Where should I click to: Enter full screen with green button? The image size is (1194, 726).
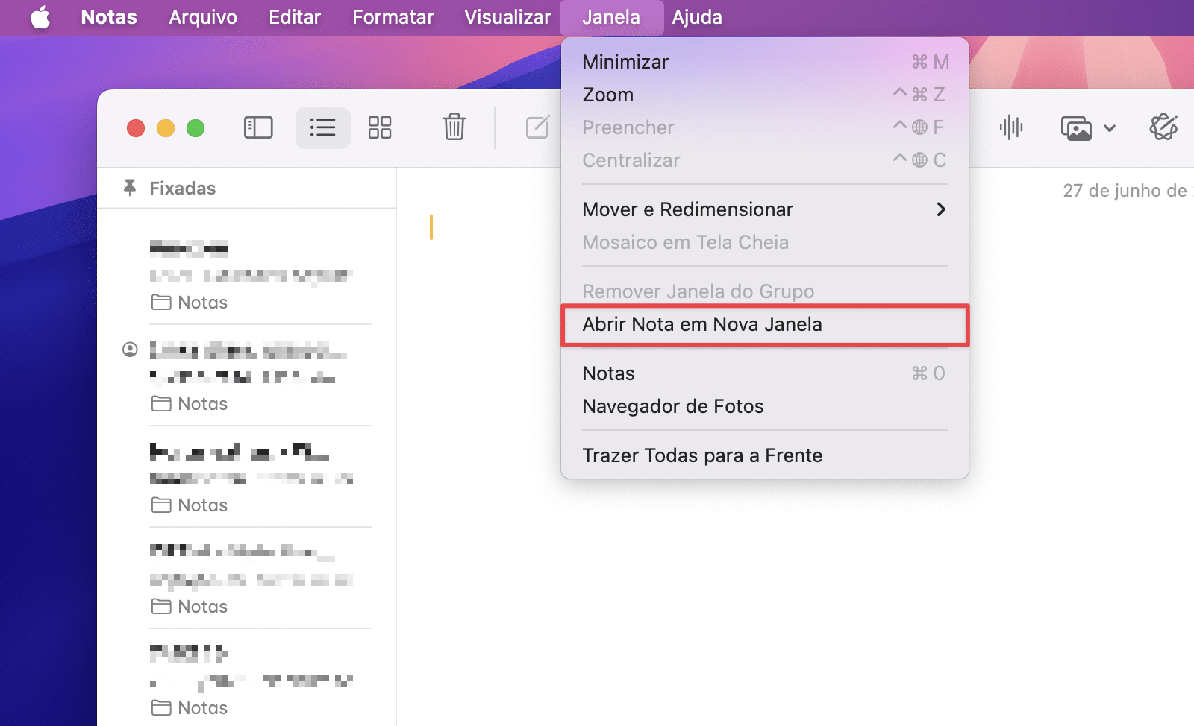196,128
